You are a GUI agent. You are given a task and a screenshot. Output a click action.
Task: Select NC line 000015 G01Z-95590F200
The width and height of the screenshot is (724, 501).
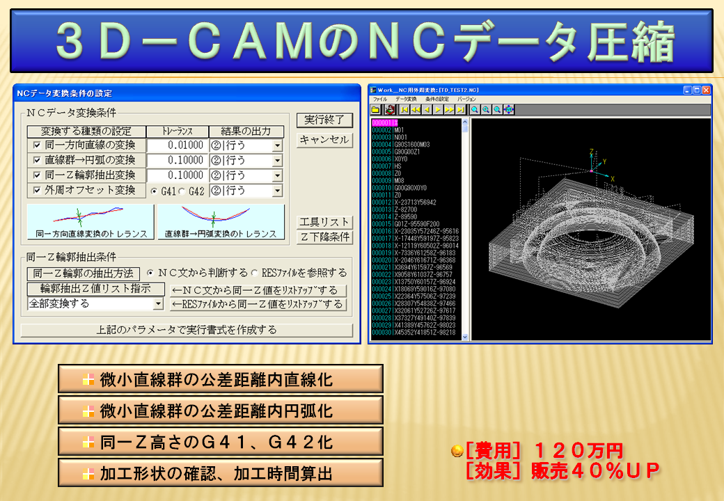[x=405, y=224]
